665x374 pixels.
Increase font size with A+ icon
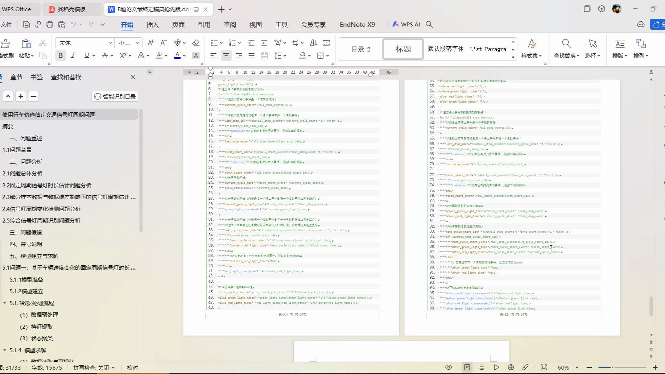pyautogui.click(x=151, y=43)
